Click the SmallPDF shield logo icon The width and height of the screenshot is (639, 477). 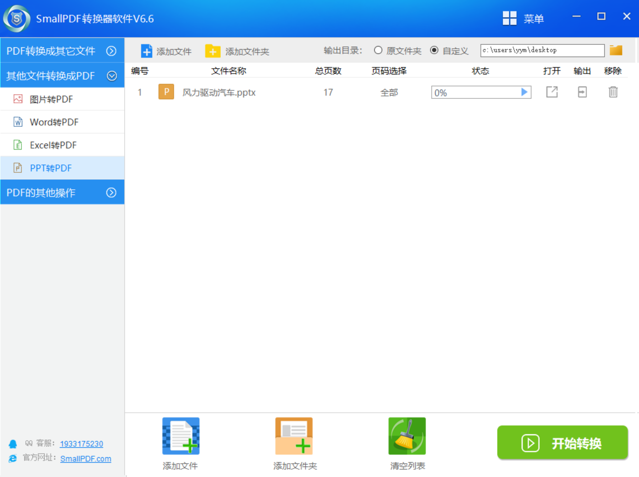click(16, 19)
